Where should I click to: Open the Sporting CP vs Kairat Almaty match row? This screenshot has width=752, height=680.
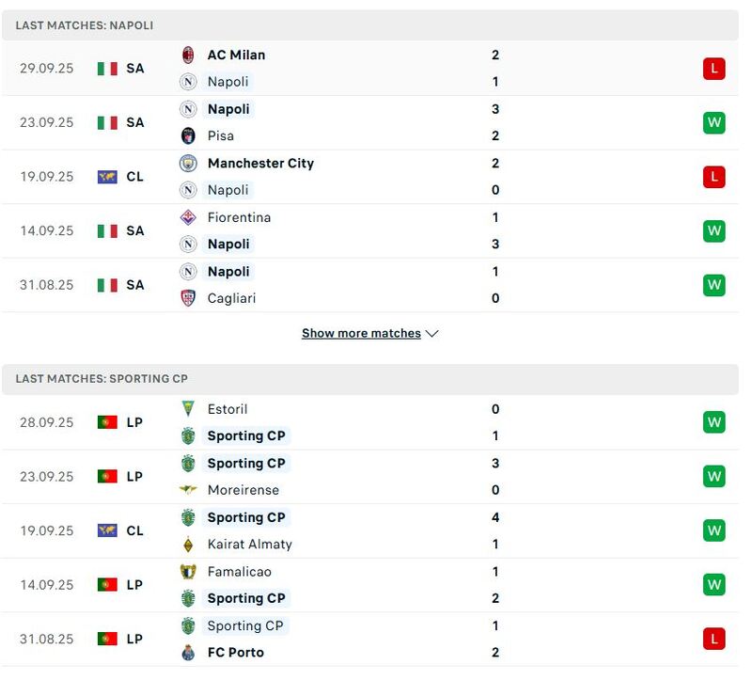[x=376, y=530]
